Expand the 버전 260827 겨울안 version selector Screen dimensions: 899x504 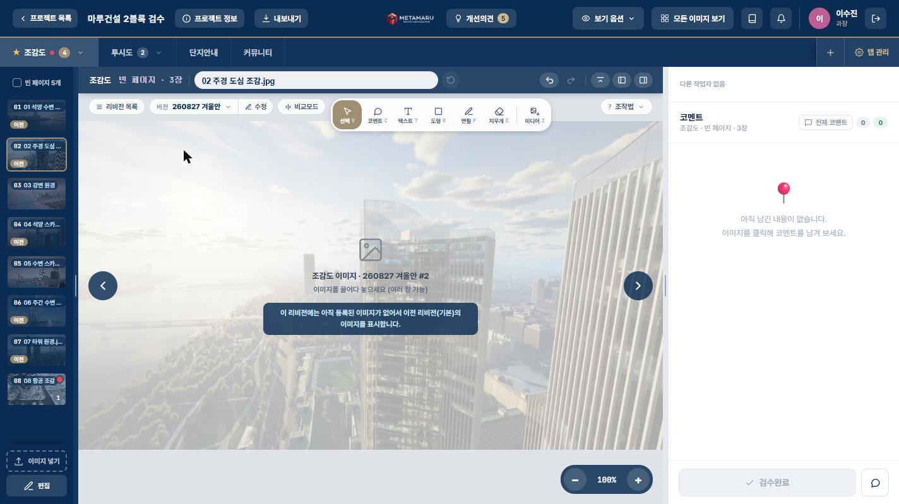[x=194, y=107]
